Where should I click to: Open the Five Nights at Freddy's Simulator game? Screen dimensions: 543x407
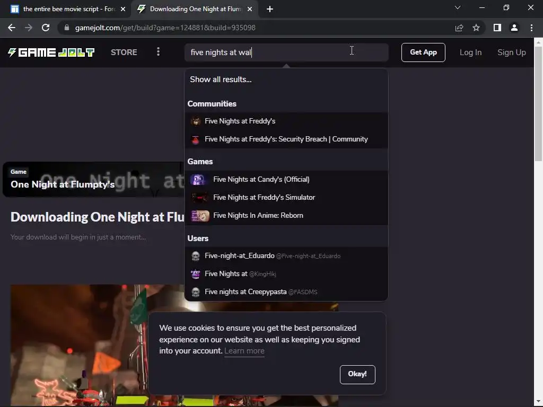[x=286, y=197]
